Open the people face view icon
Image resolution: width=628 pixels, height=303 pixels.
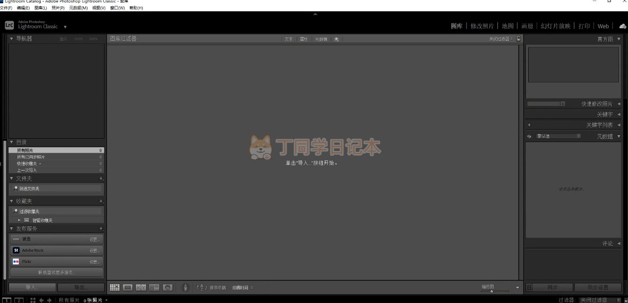168,288
